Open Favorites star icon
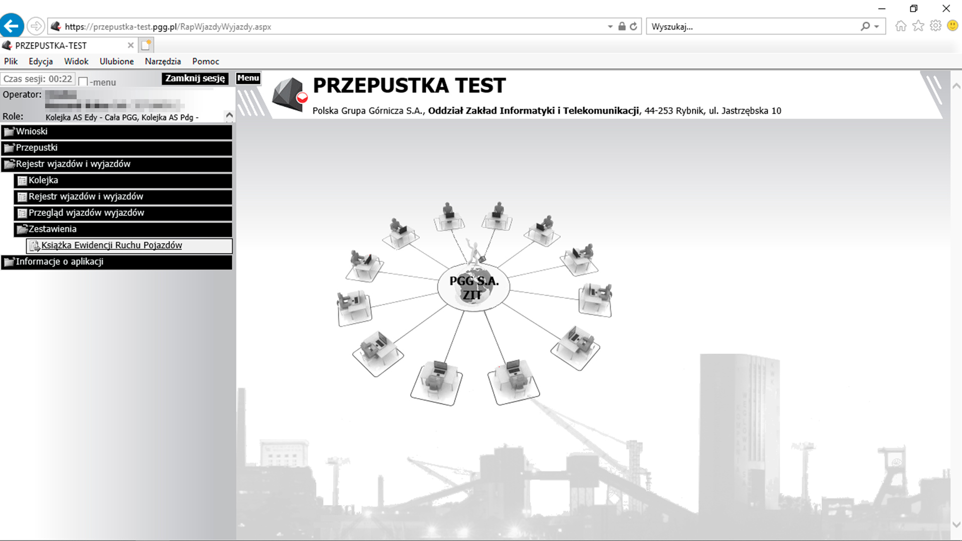The height and width of the screenshot is (541, 962). pos(918,26)
